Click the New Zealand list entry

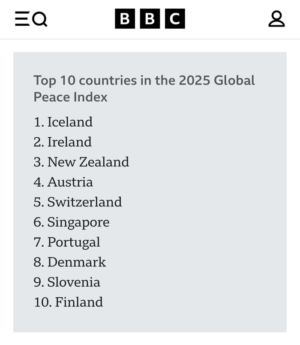point(88,162)
